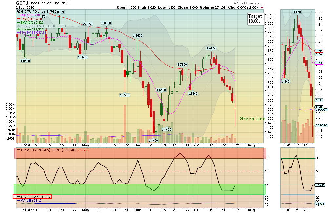This screenshot has height=213, width=328.
Task: Click the 16.36 stochastic value tag
Action: click(319, 185)
